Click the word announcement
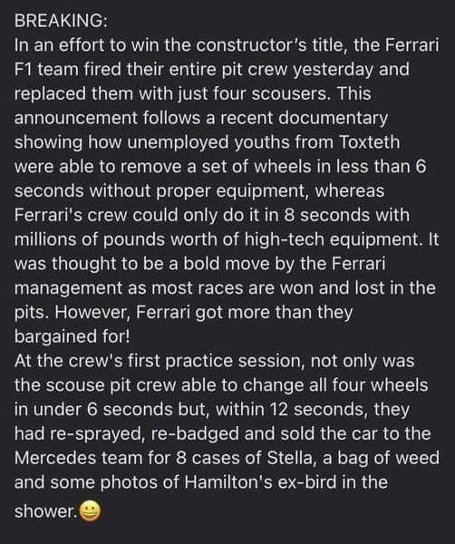This screenshot has width=455, height=544. point(76,118)
